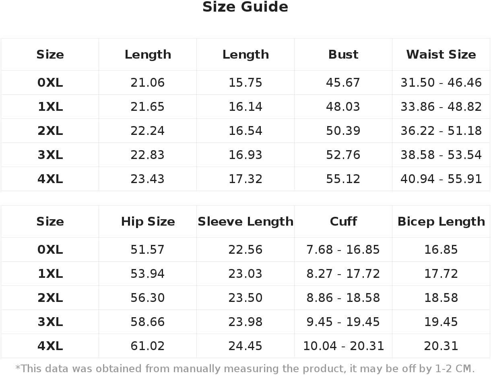491x375 pixels.
Task: Click the 23.03 sleeve length value
Action: pos(245,274)
